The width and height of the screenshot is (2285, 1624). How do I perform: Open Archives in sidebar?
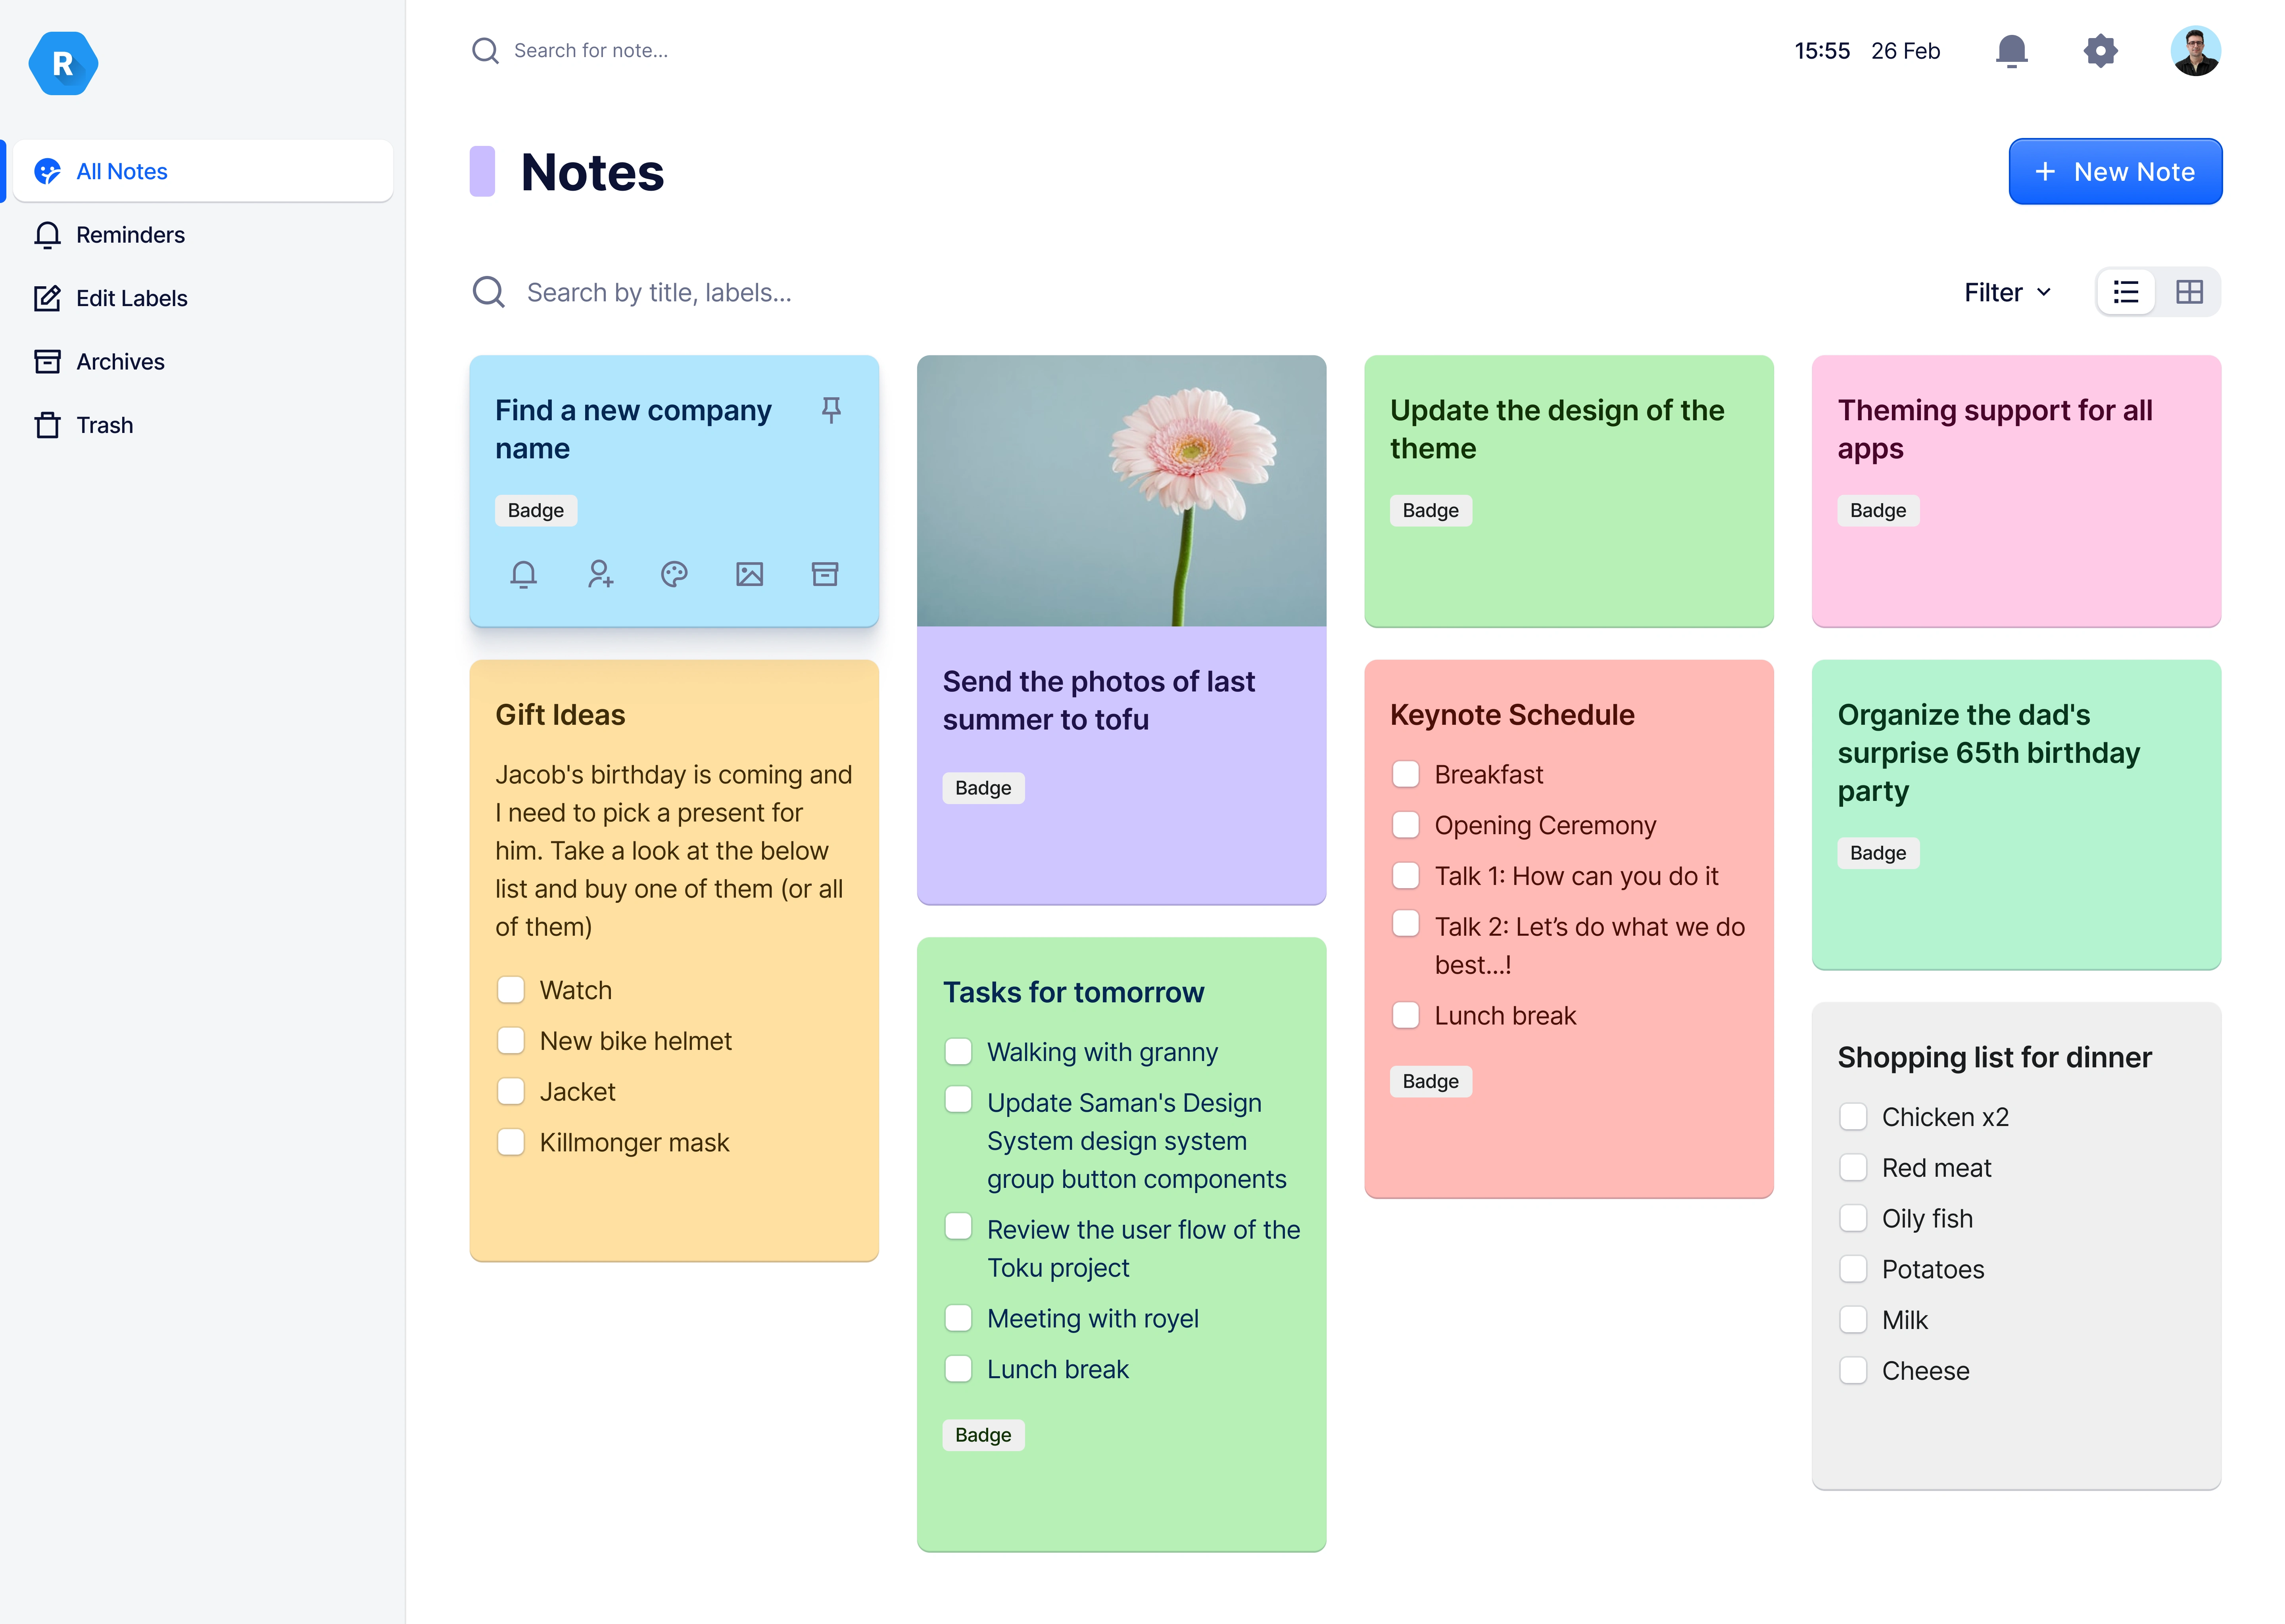(x=203, y=362)
